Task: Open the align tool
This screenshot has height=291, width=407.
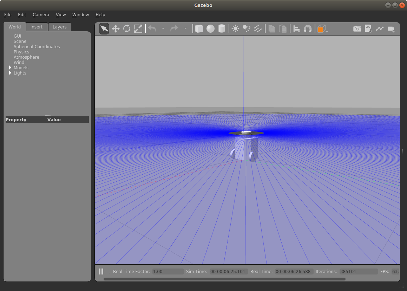Action: click(x=296, y=28)
